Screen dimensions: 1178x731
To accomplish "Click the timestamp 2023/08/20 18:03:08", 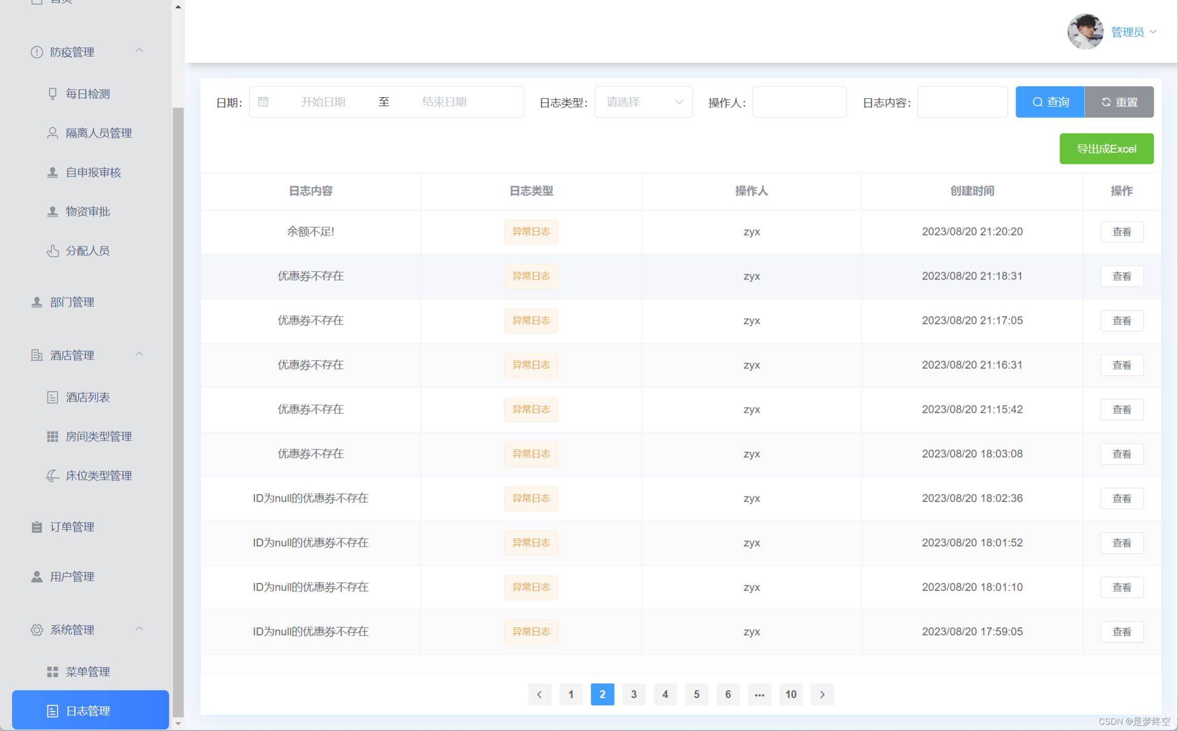I will [x=972, y=454].
